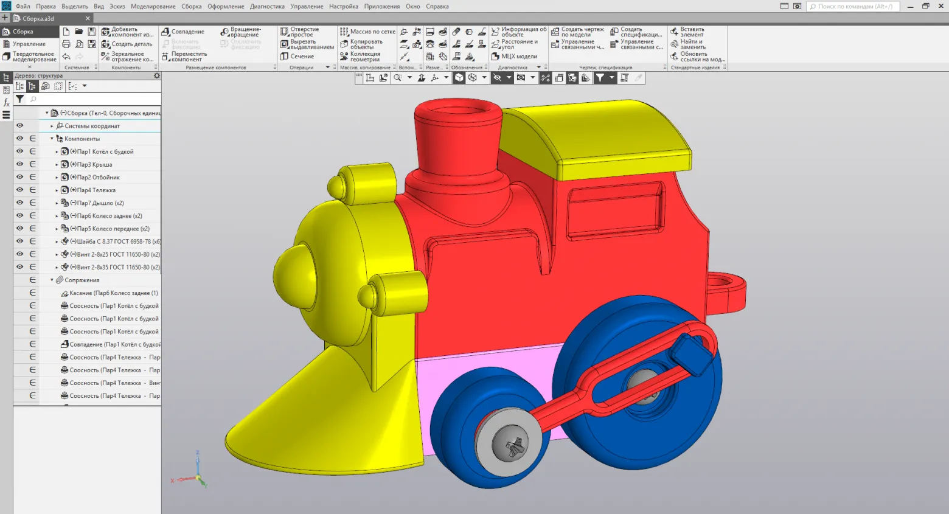
Task: Open the Диагностика menu
Action: pos(267,6)
